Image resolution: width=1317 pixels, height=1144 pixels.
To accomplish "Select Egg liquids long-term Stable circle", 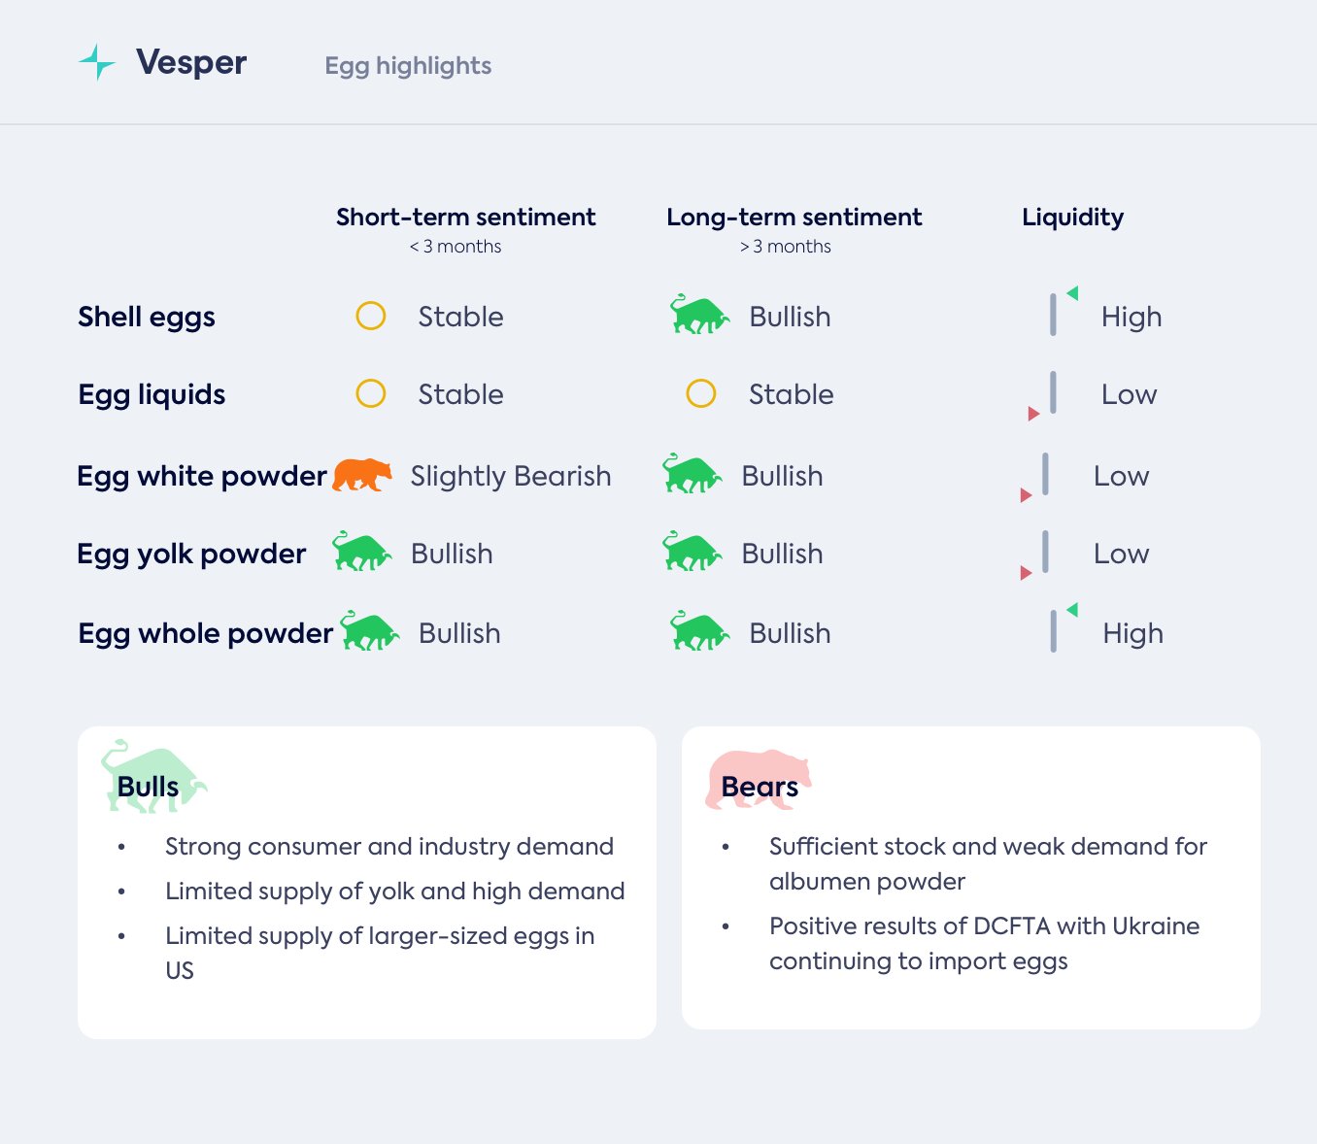I will coord(701,393).
